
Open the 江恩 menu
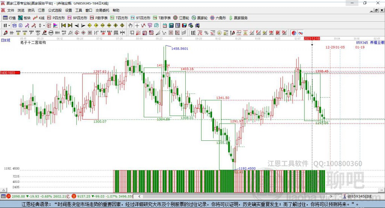point(41,10)
